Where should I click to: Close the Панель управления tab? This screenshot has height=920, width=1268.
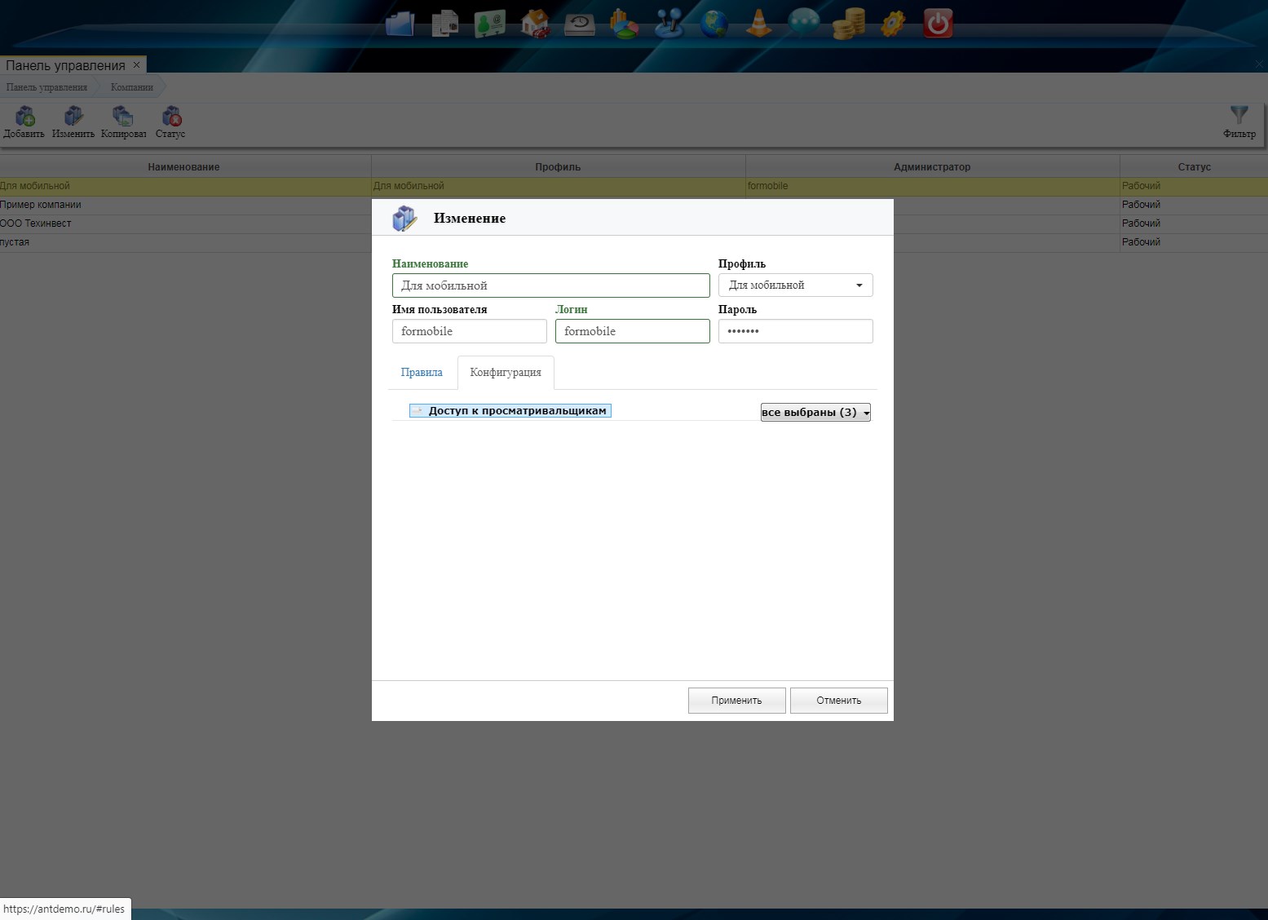(x=136, y=65)
